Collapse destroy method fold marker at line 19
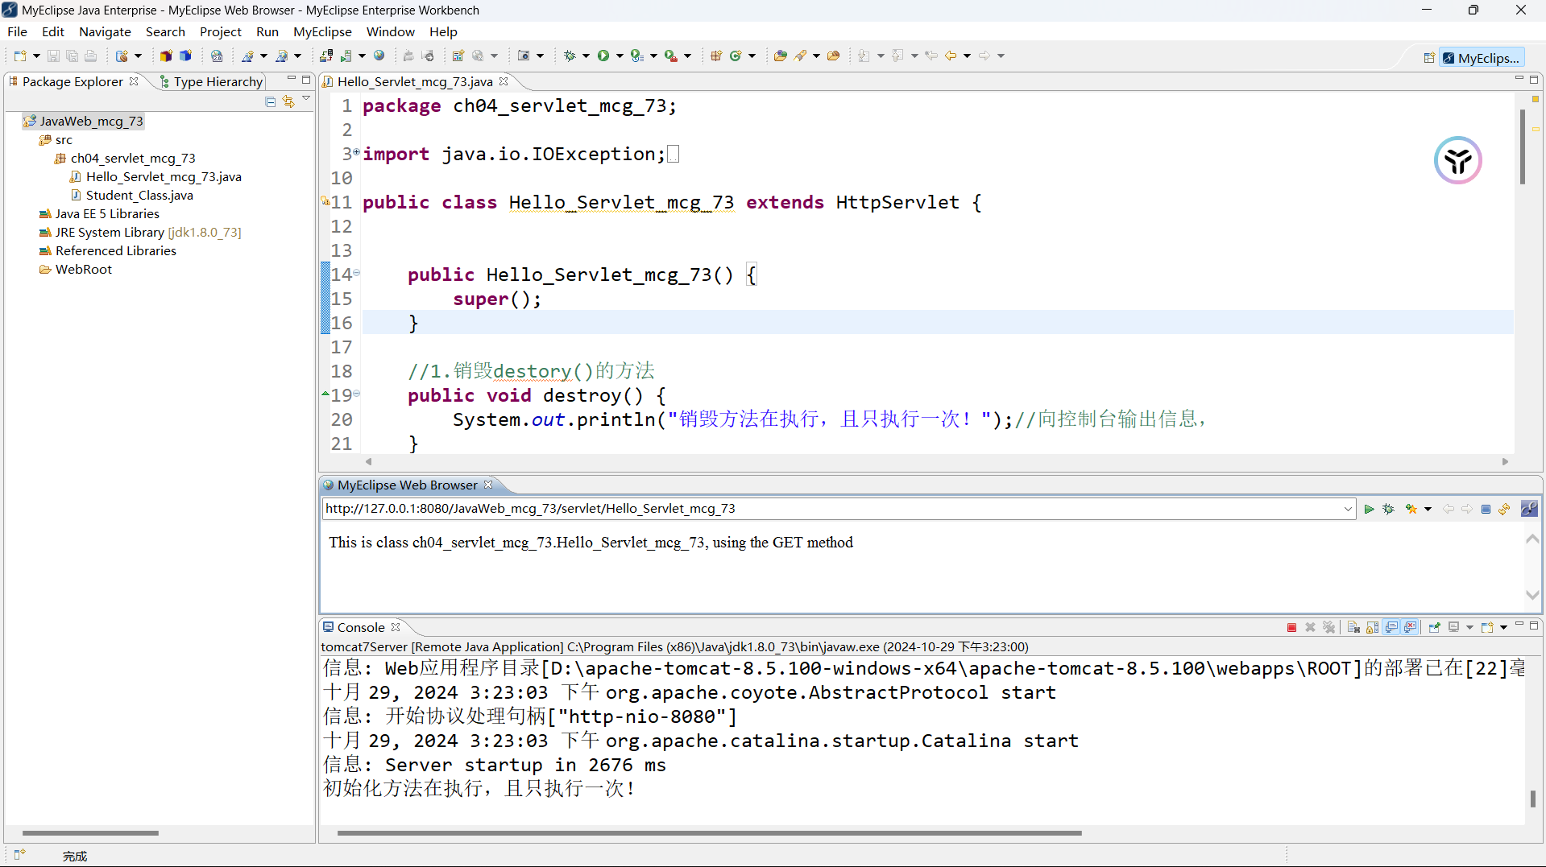 click(x=356, y=394)
